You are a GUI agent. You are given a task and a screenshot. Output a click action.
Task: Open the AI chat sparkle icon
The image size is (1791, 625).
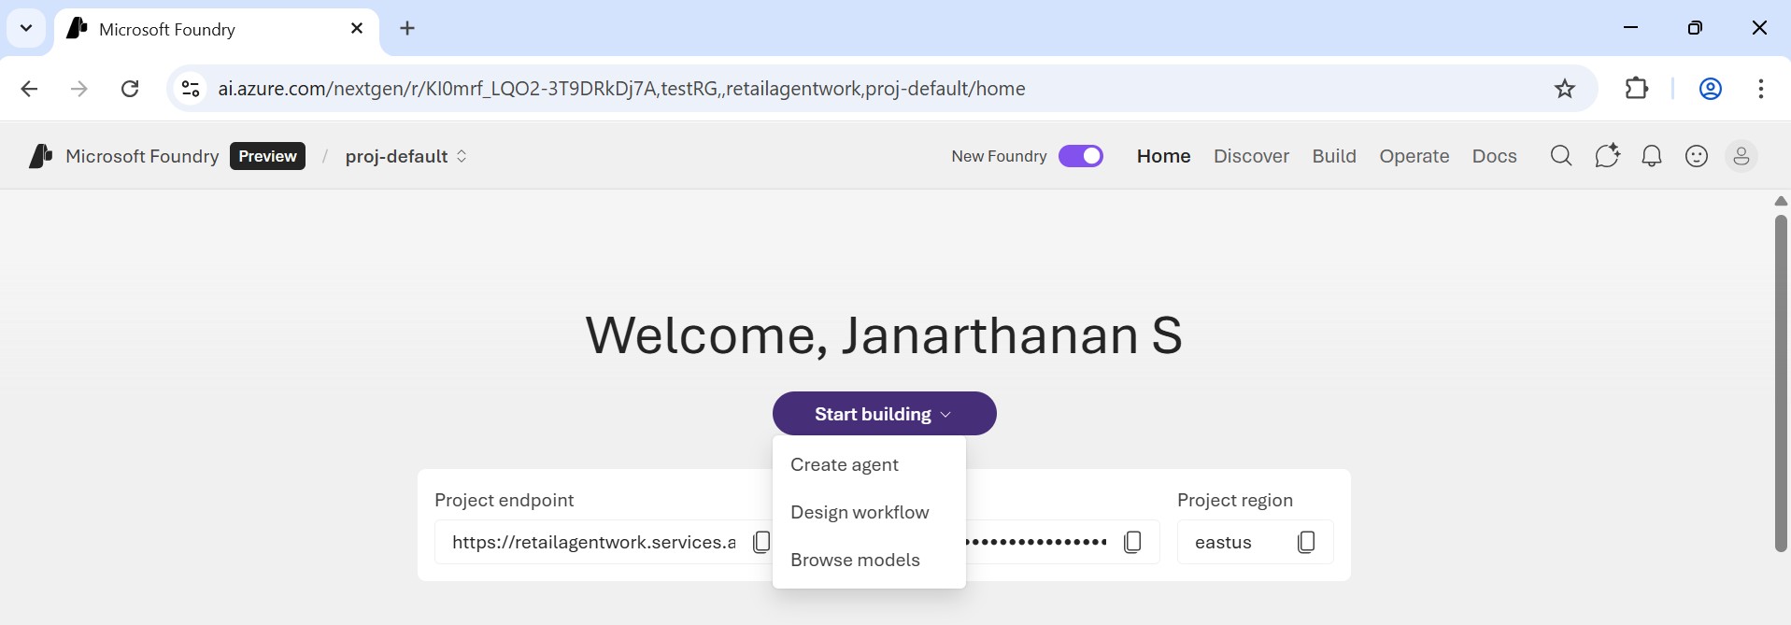click(x=1607, y=156)
